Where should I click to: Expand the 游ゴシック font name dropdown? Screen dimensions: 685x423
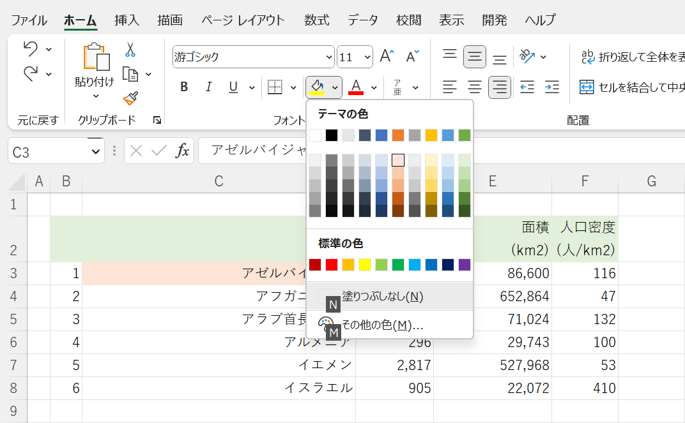[328, 57]
